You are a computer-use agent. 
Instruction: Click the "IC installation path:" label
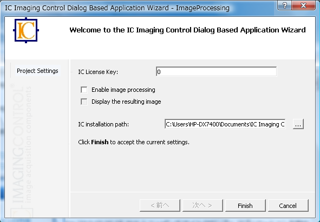103,124
